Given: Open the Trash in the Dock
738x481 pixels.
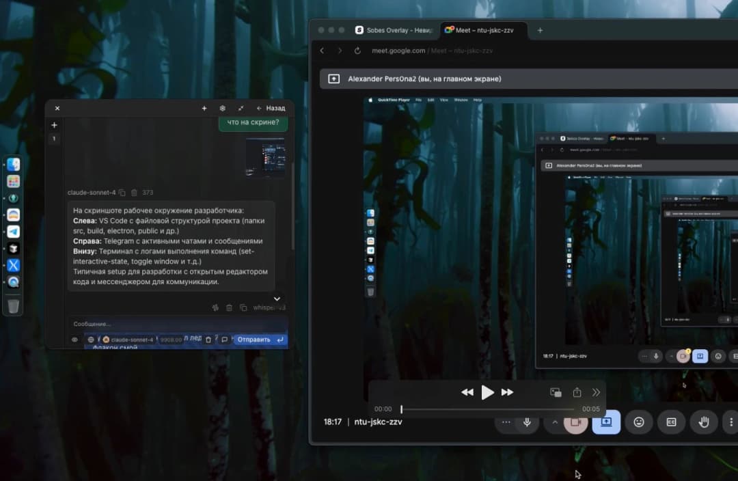Looking at the screenshot, I should 13,306.
